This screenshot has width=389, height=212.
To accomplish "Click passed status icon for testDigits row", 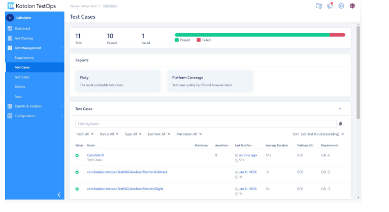I will pos(77,189).
